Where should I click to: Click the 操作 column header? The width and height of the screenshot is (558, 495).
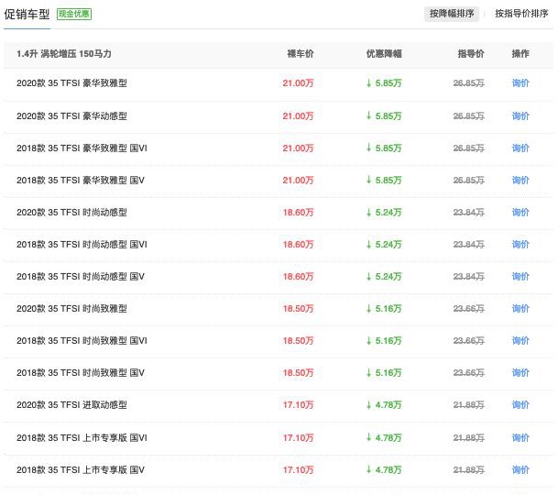click(520, 54)
